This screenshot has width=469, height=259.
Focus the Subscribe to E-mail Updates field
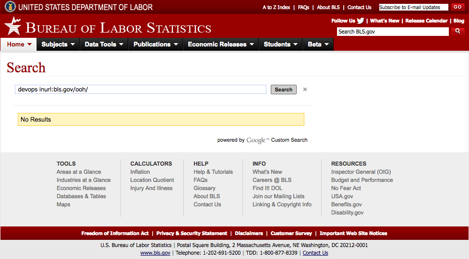tap(413, 7)
